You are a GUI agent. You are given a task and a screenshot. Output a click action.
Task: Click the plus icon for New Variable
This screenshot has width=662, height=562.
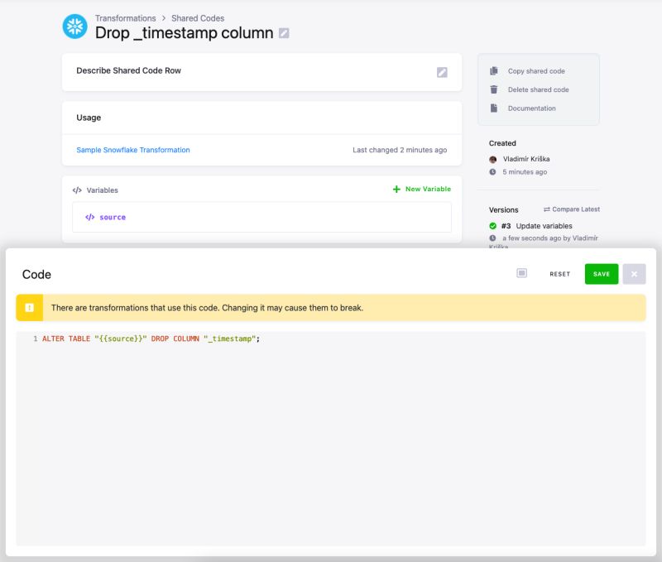(396, 190)
